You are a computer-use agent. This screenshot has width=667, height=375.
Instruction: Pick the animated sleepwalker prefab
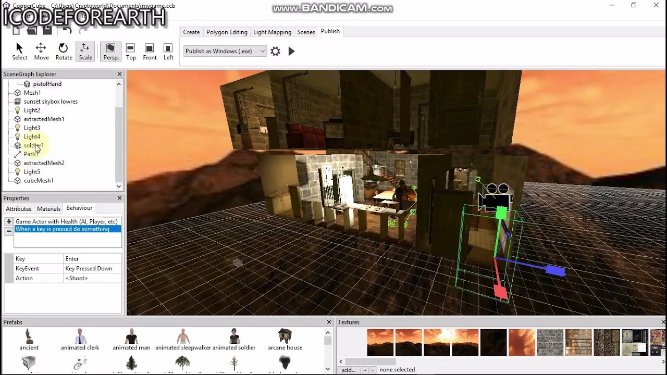click(182, 340)
